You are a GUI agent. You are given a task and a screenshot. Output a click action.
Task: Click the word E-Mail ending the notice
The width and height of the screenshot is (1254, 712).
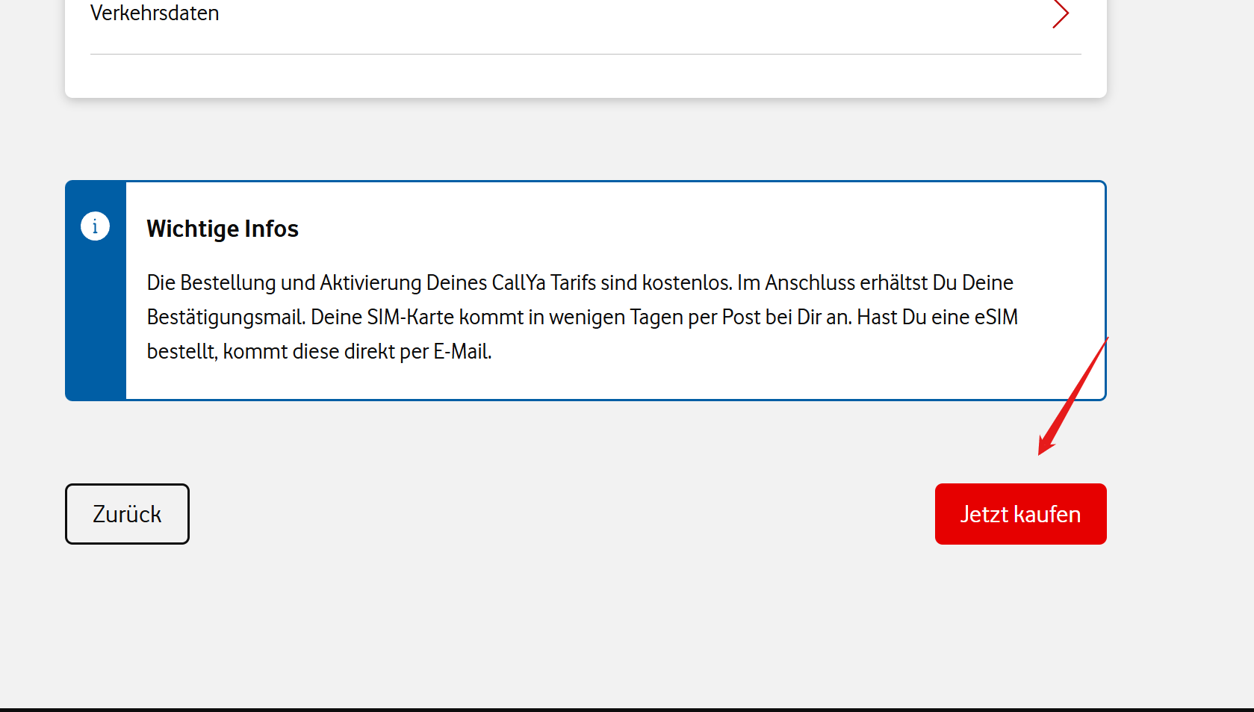(x=462, y=352)
